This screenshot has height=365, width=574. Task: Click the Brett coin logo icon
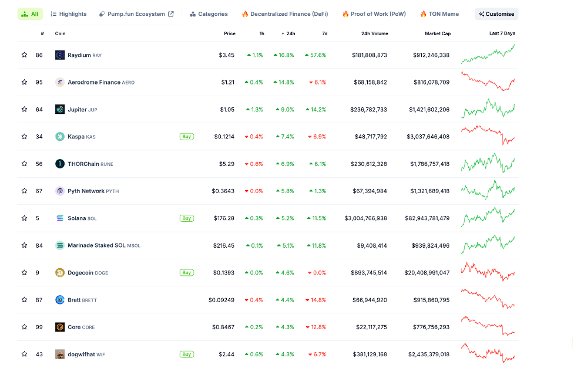pyautogui.click(x=60, y=300)
